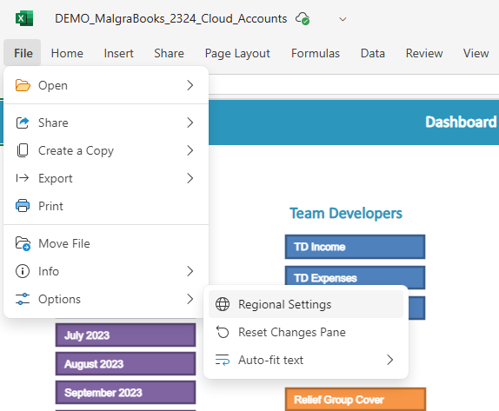Image resolution: width=499 pixels, height=411 pixels.
Task: Click the Print printer icon
Action: pyautogui.click(x=23, y=206)
